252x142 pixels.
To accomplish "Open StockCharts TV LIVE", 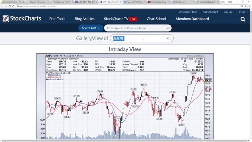I will coord(120,19).
